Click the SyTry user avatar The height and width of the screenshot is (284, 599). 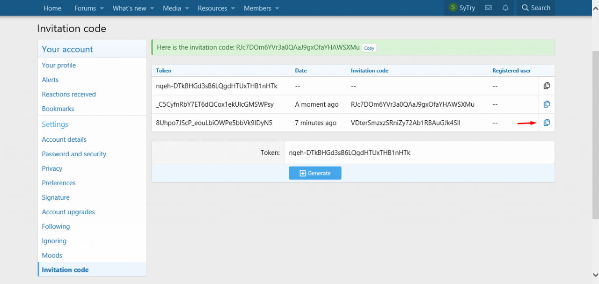pyautogui.click(x=453, y=8)
